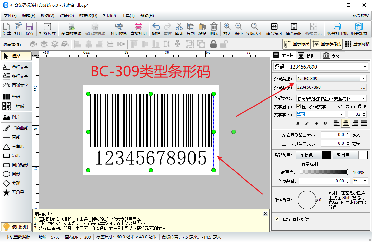Click the 选择 selection tool button

tap(16, 56)
